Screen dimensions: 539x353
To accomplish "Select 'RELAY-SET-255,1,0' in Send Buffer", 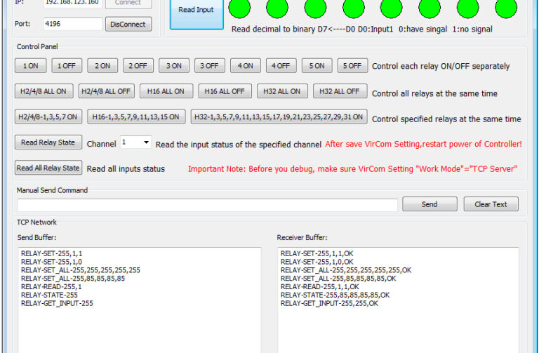I will pos(51,262).
